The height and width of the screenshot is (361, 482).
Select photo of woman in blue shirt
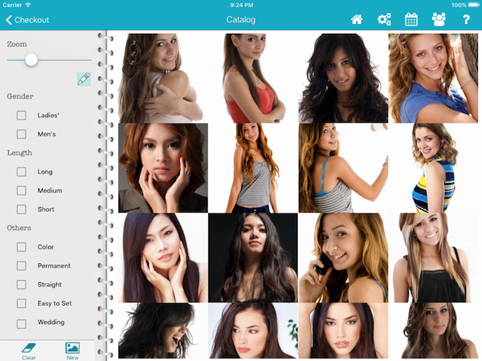point(433,79)
